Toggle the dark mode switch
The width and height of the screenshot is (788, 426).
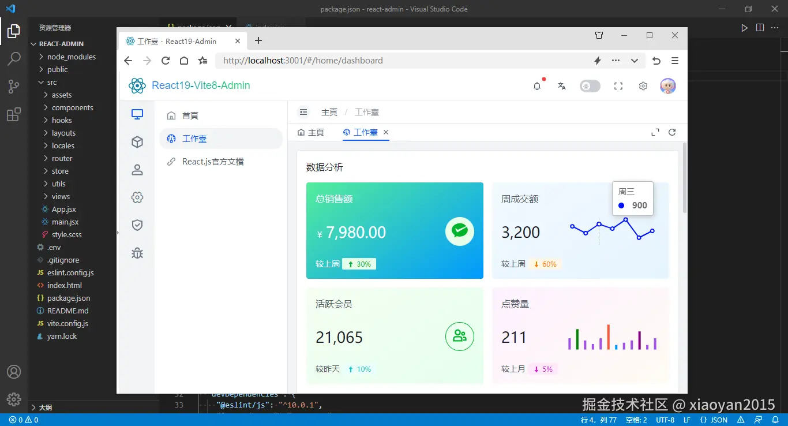pos(590,86)
